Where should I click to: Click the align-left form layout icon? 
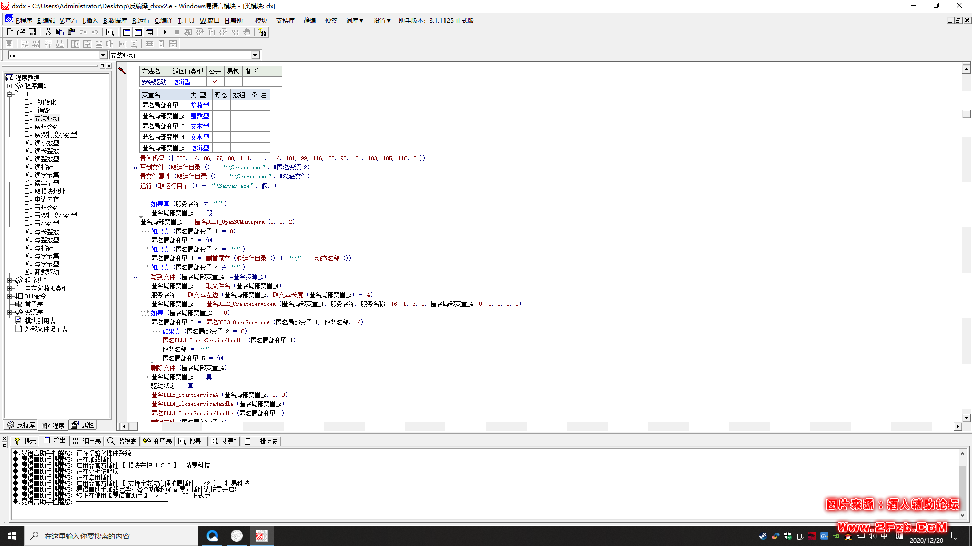(24, 44)
